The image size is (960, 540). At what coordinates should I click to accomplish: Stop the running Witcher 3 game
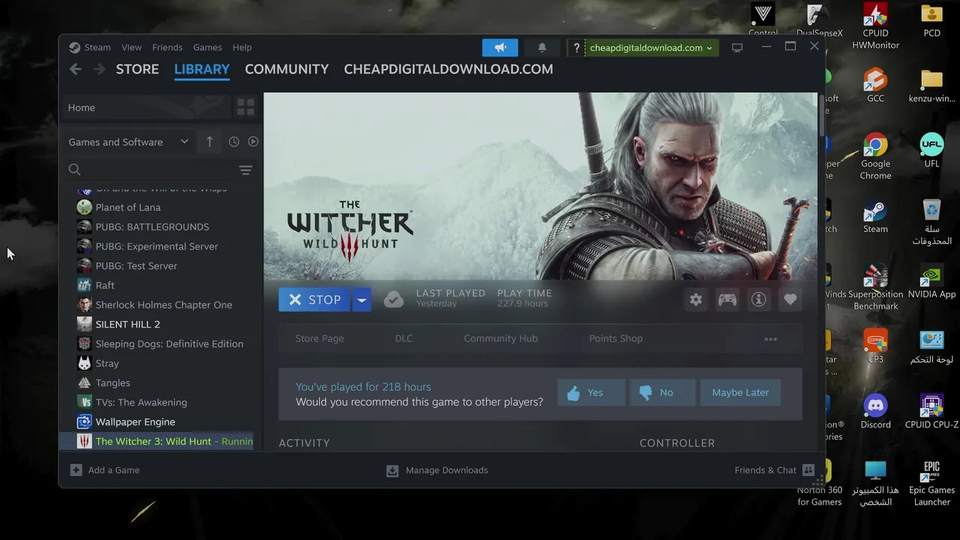[314, 299]
